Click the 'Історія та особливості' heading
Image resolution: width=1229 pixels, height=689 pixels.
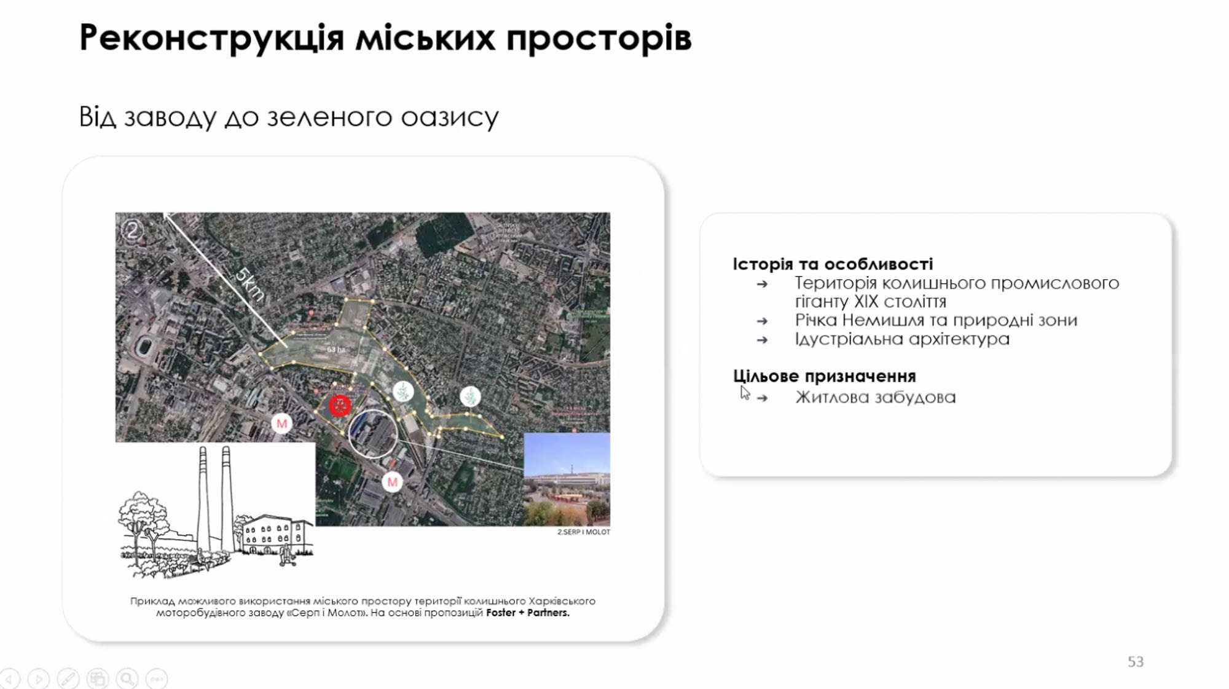point(832,264)
